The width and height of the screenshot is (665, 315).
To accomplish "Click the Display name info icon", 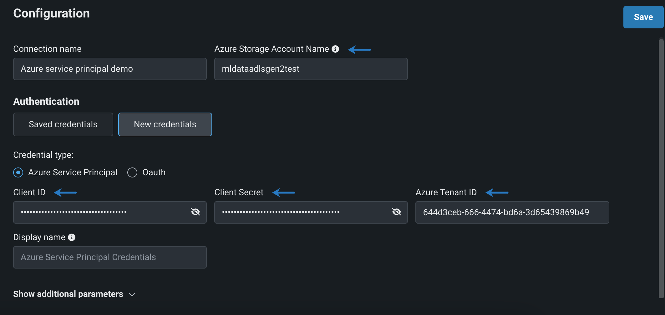I will (x=72, y=237).
